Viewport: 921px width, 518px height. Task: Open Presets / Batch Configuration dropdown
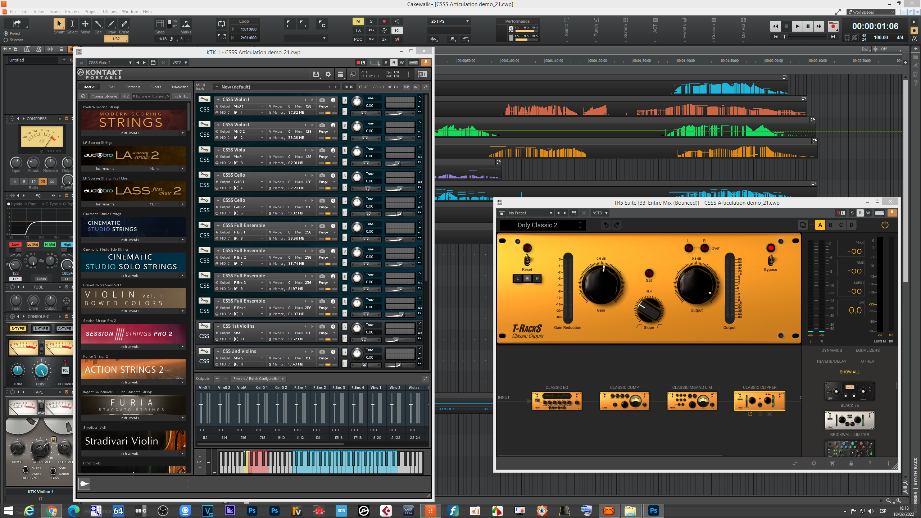click(258, 378)
